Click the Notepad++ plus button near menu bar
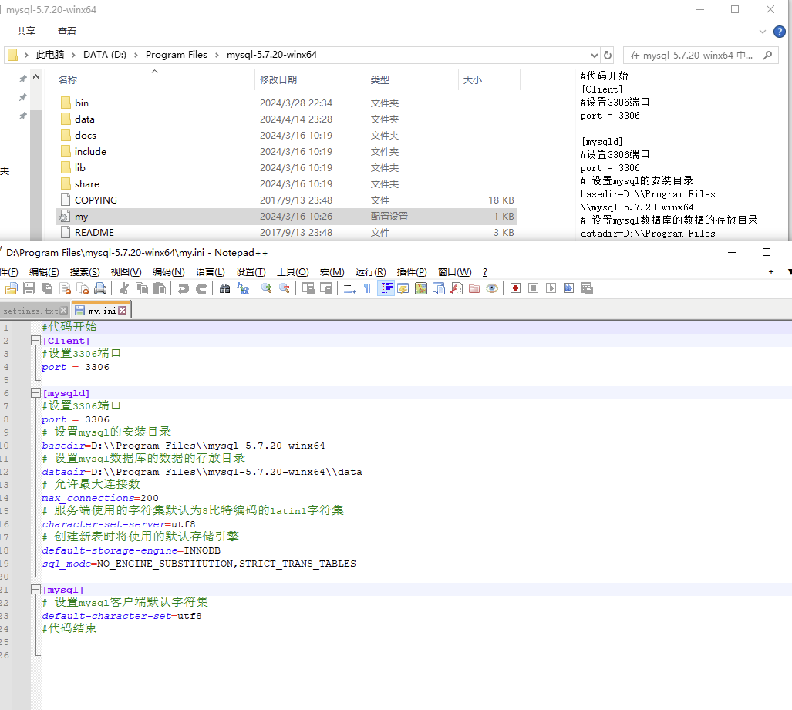The height and width of the screenshot is (710, 792). point(770,272)
